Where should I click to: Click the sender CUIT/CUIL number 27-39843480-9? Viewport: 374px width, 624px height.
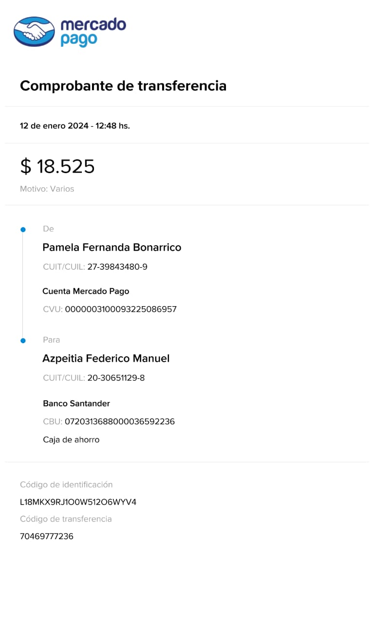[x=117, y=267]
